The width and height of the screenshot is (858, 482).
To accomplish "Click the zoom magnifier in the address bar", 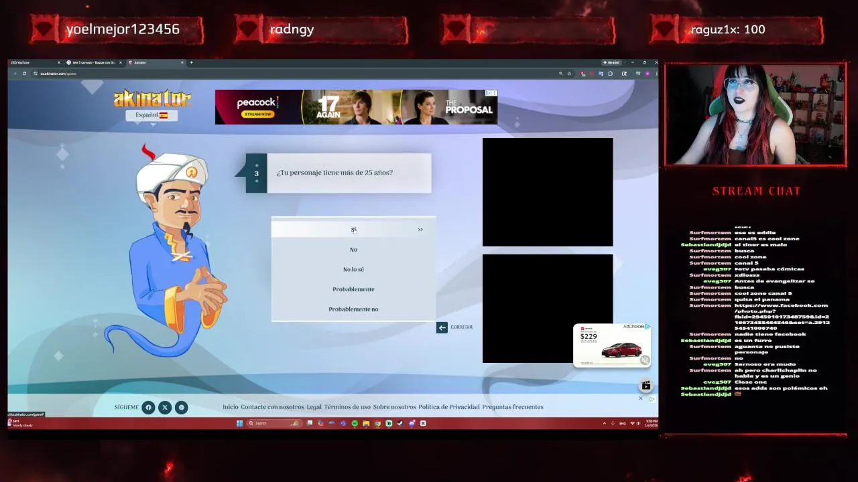I will (x=561, y=74).
